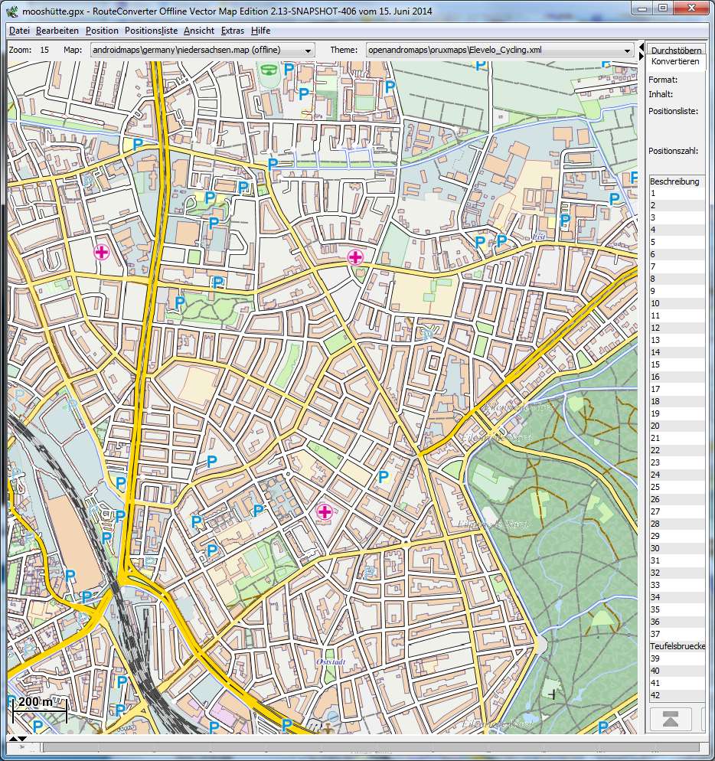Collapse map panel using left splitter arrow
Screen dimensions: 715x761
[x=641, y=47]
